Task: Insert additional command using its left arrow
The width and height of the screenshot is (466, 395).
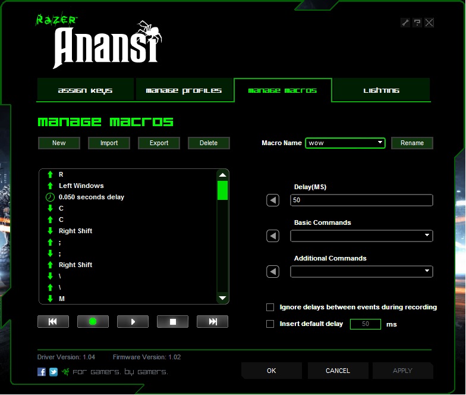Action: pyautogui.click(x=272, y=271)
